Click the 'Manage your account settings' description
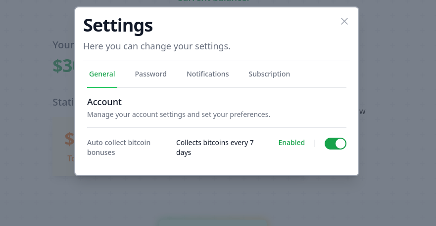The width and height of the screenshot is (436, 226). click(x=178, y=114)
